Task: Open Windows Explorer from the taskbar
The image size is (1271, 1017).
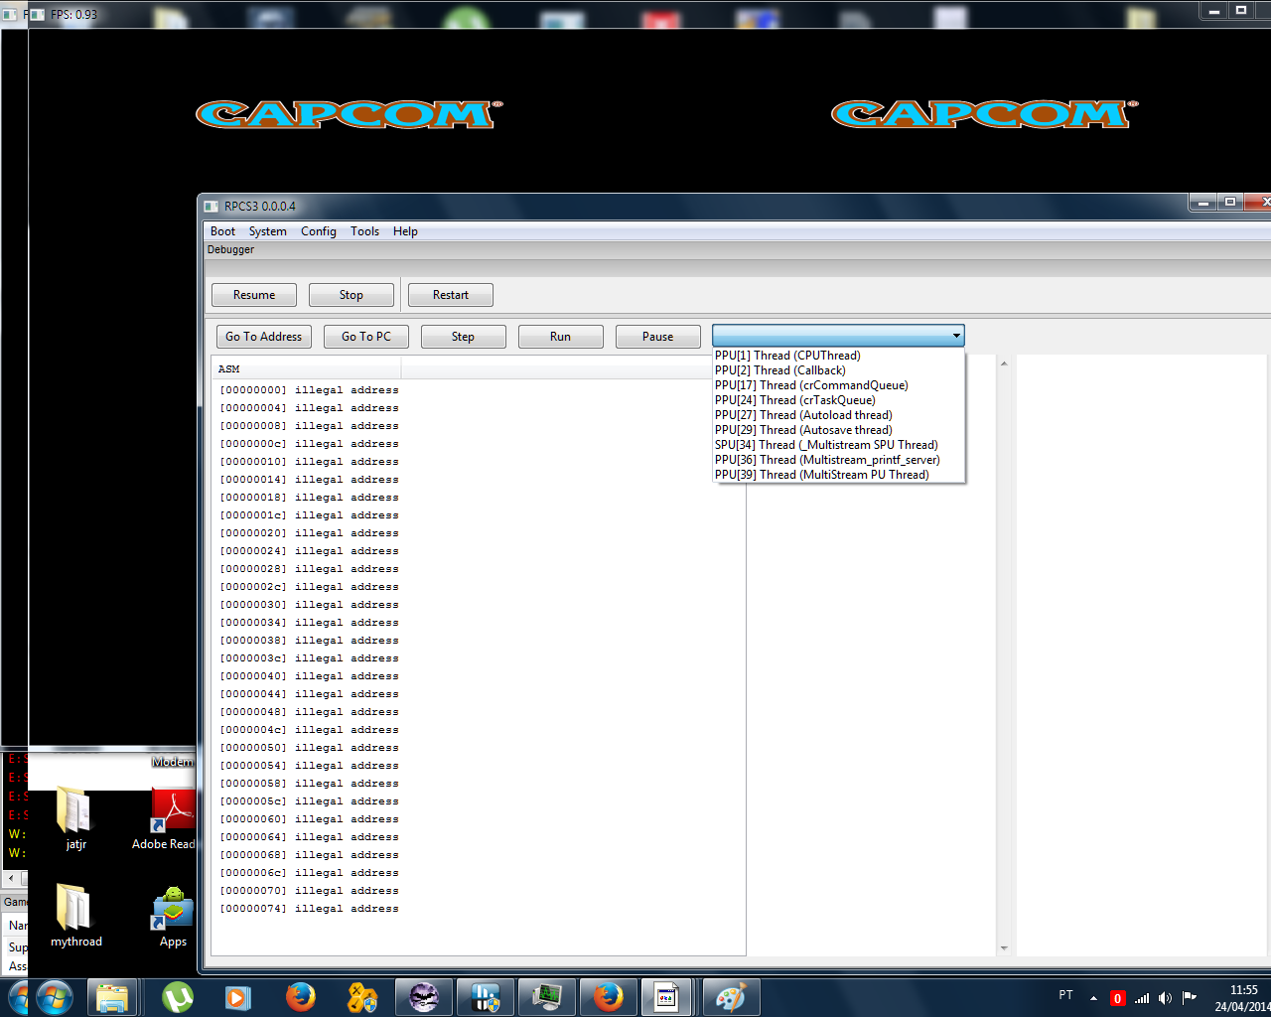Action: point(112,996)
